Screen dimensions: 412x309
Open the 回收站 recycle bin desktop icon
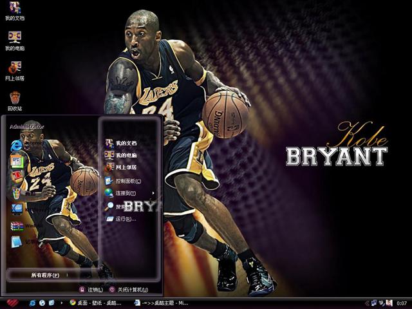[x=15, y=101]
